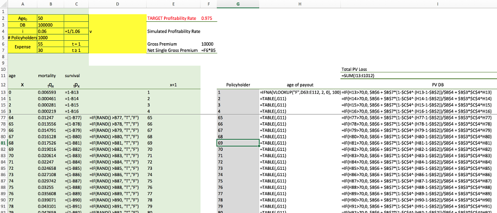Select column D header
Viewport: 497px width, 213px height.
click(117, 4)
